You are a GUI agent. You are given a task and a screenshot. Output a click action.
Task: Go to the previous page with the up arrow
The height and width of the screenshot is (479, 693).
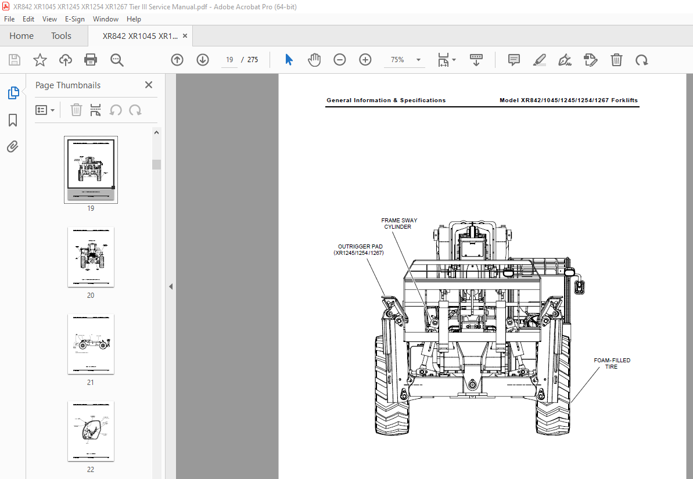[177, 60]
